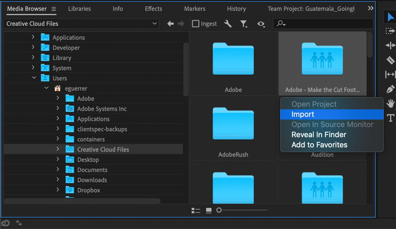Select the Pen tool
Screen dimensions: 396x229
[390, 89]
